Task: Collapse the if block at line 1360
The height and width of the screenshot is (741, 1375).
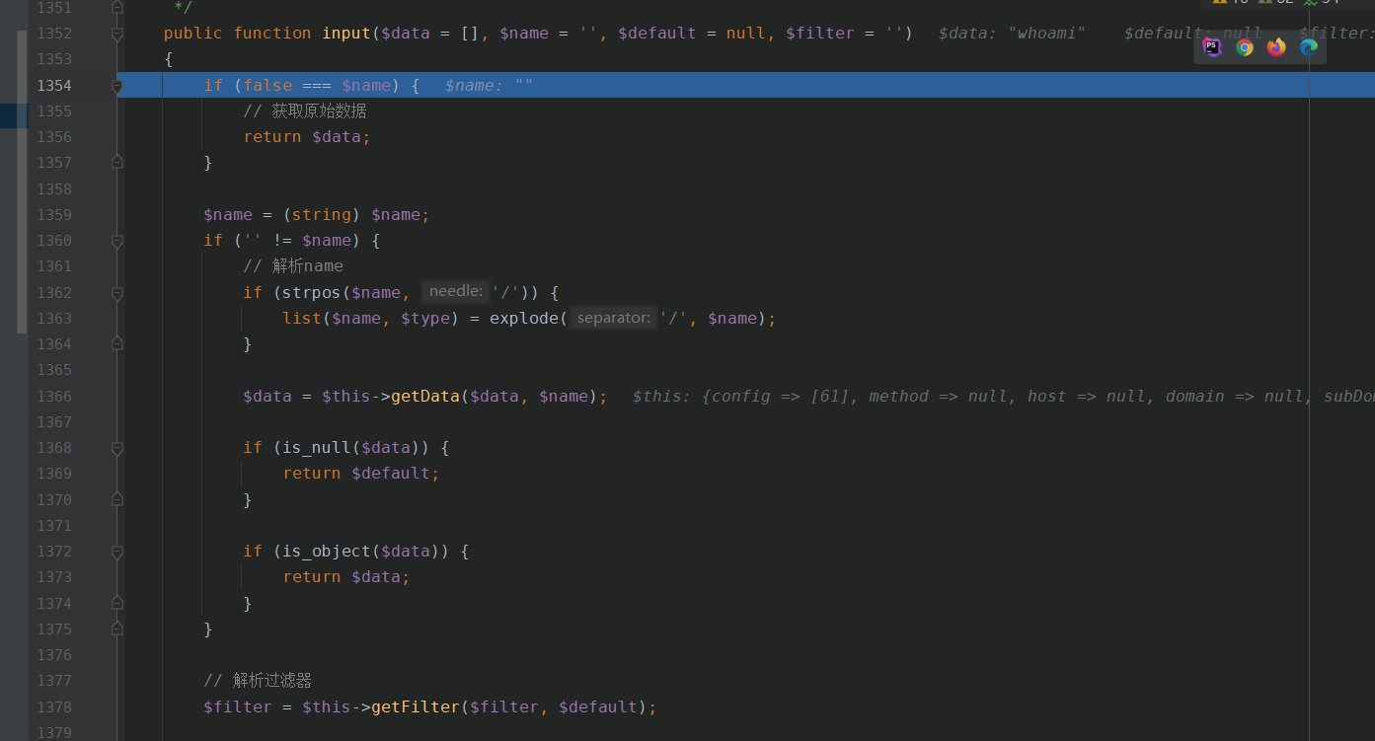Action: click(117, 241)
